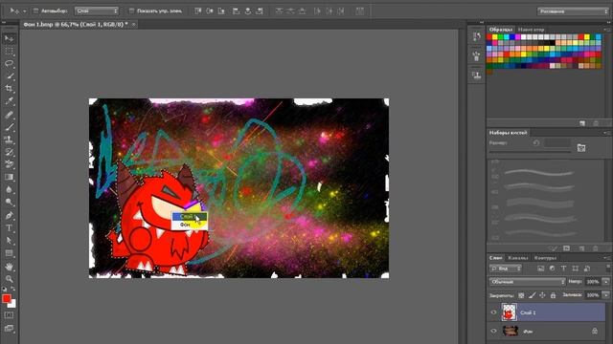Select the Magic Wand tool
Image resolution: width=613 pixels, height=344 pixels.
pos(9,76)
